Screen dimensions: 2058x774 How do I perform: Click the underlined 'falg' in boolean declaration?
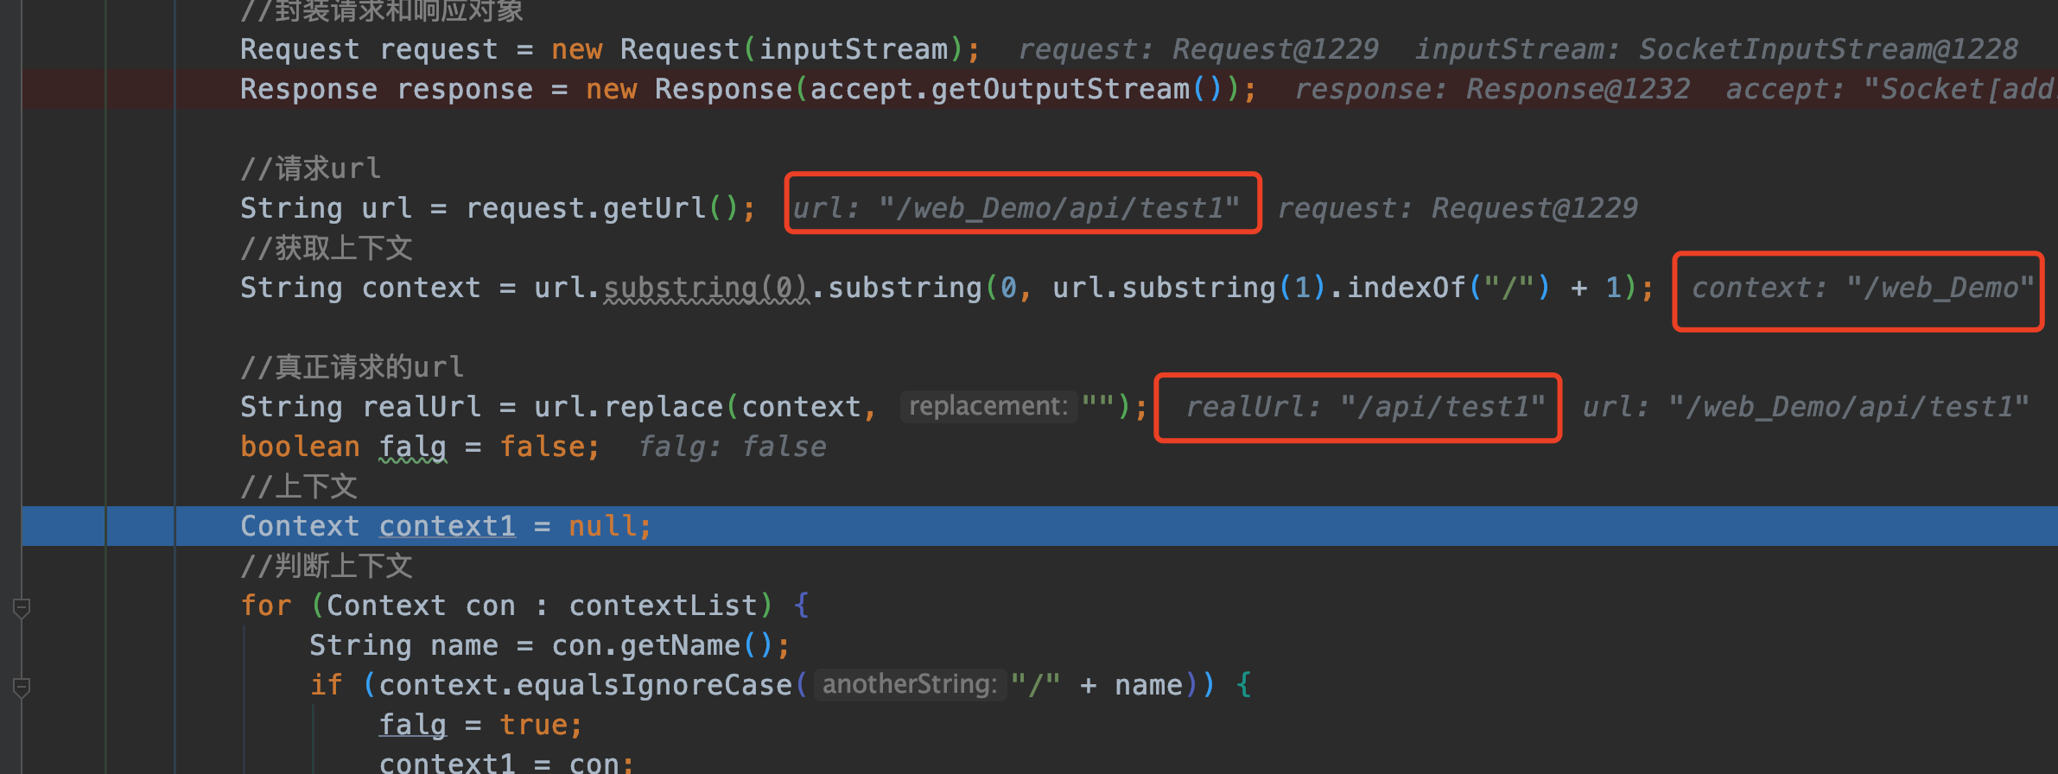click(x=413, y=447)
